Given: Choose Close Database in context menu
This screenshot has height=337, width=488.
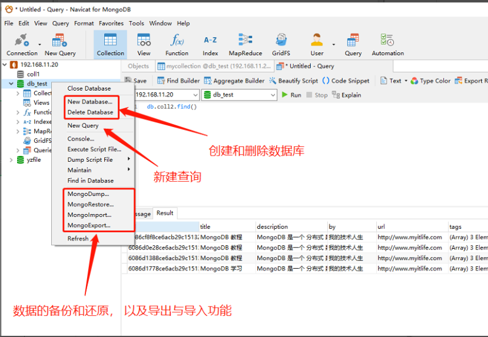Looking at the screenshot, I should pos(89,89).
